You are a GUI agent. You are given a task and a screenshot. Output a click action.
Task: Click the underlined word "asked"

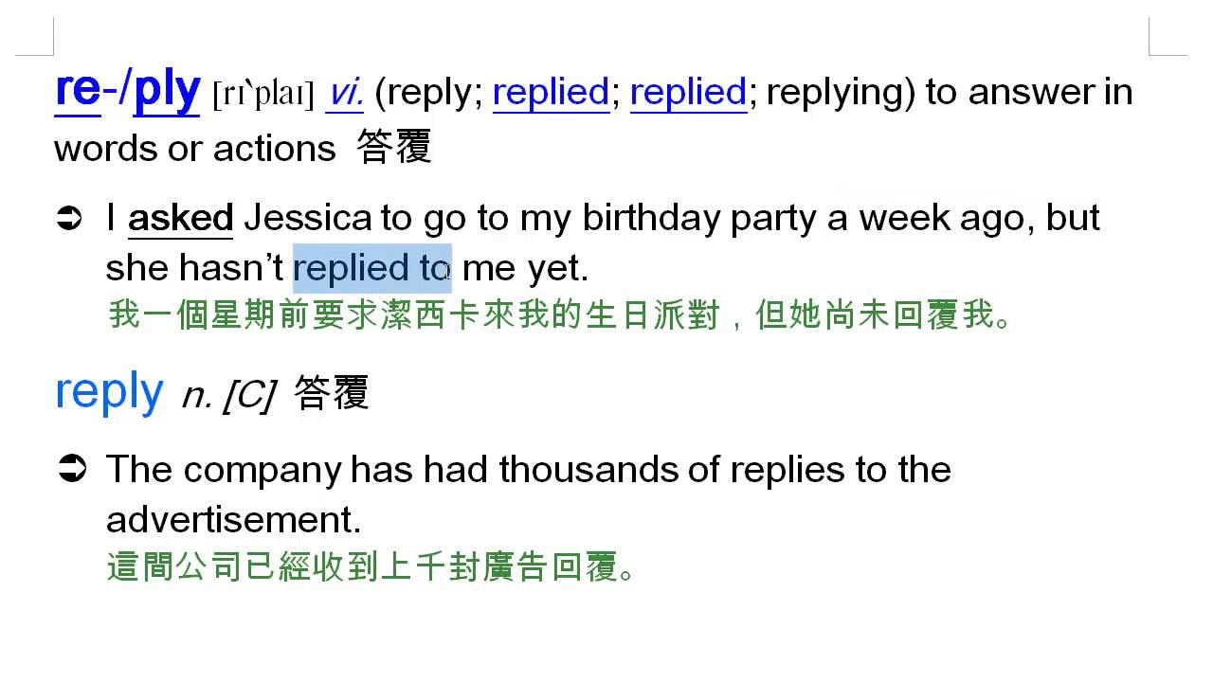(x=180, y=219)
